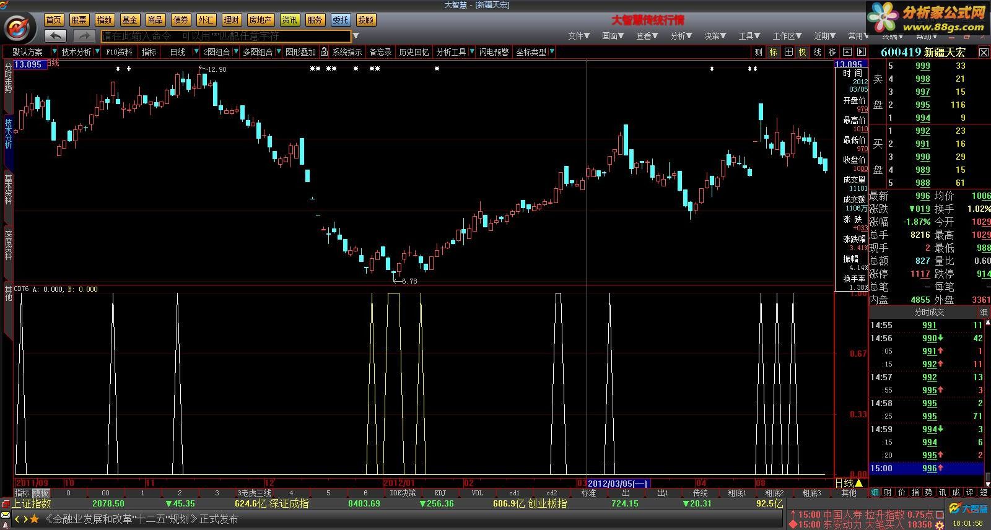The height and width of the screenshot is (530, 991).
Task: Switch to the 分时走势 side tab
Action: point(8,78)
